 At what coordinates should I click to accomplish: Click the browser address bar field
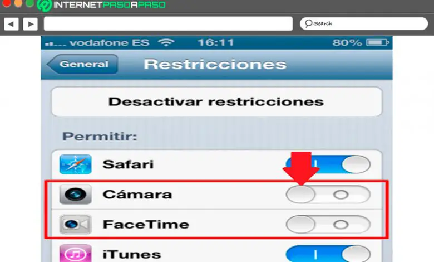(x=168, y=24)
